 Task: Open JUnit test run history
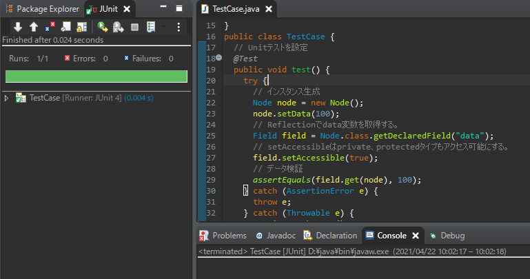(151, 27)
